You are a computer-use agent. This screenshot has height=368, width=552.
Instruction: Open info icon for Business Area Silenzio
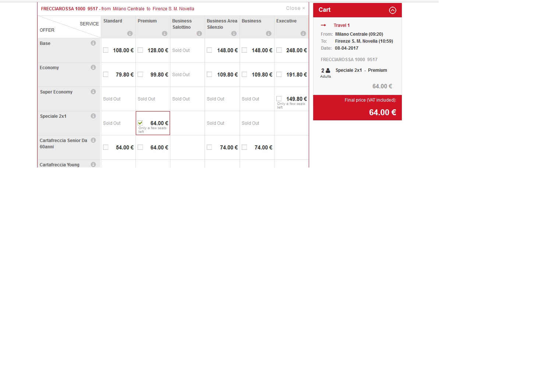point(234,33)
